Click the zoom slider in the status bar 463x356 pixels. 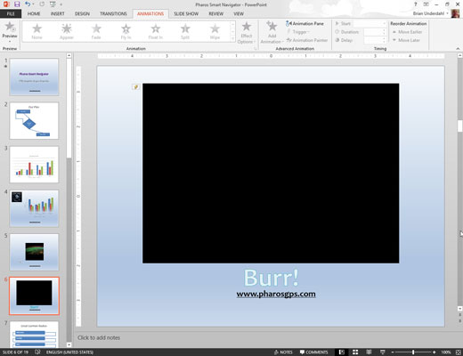click(413, 352)
